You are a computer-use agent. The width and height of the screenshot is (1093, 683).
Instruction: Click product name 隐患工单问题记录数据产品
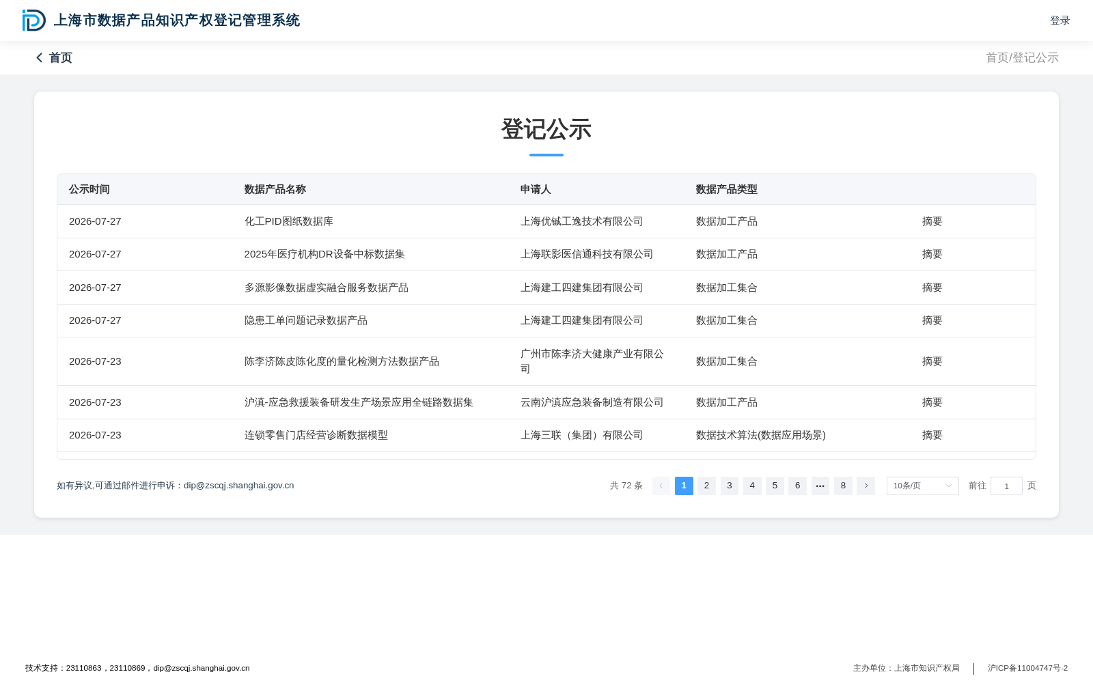point(306,320)
